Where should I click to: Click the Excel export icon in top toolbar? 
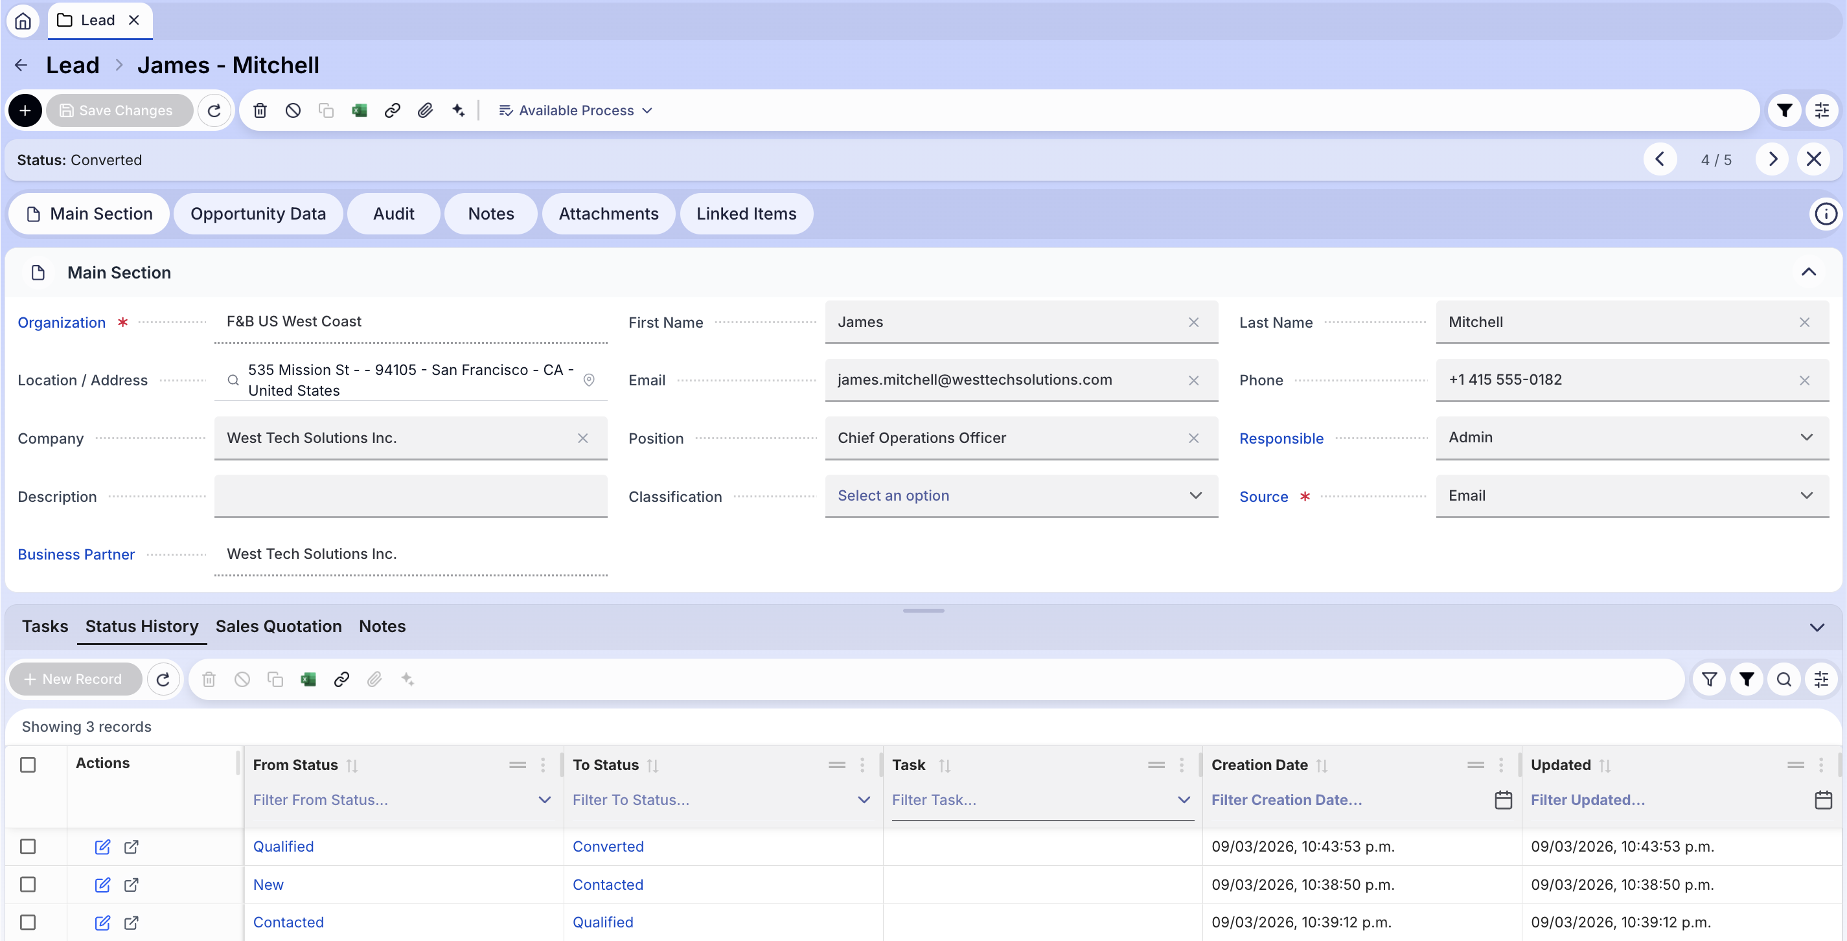[359, 110]
